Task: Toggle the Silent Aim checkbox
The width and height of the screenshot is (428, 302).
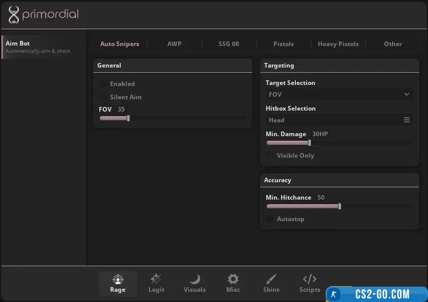Action: pyautogui.click(x=103, y=97)
